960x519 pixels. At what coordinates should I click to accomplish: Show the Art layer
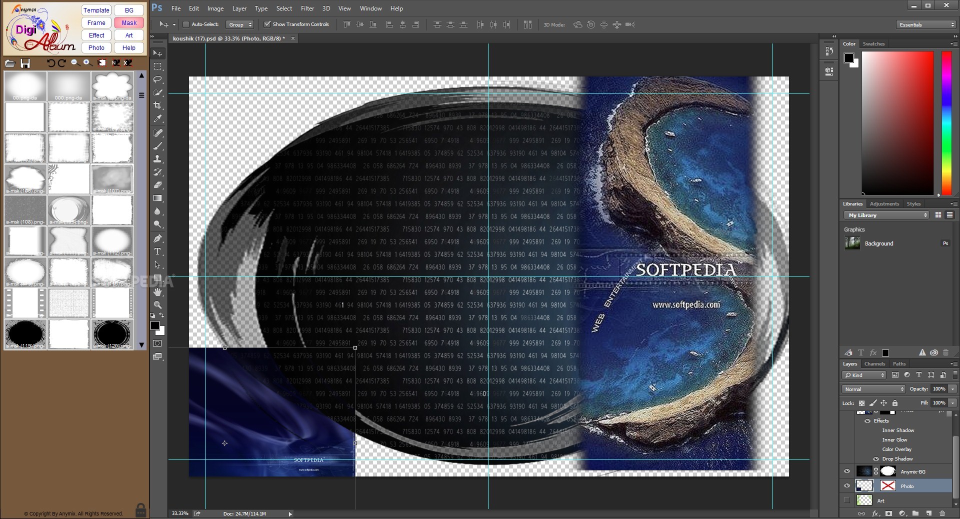pyautogui.click(x=846, y=500)
